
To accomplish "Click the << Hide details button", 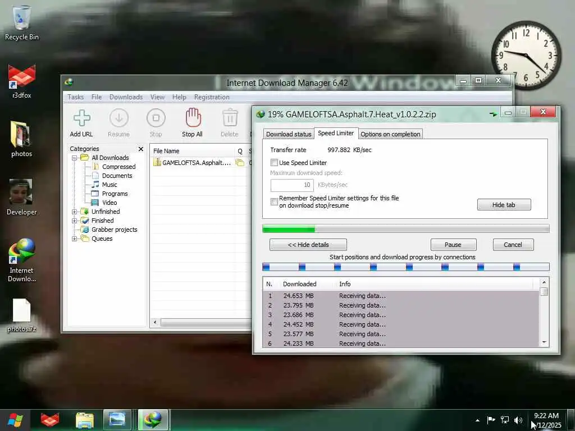I will [x=308, y=245].
